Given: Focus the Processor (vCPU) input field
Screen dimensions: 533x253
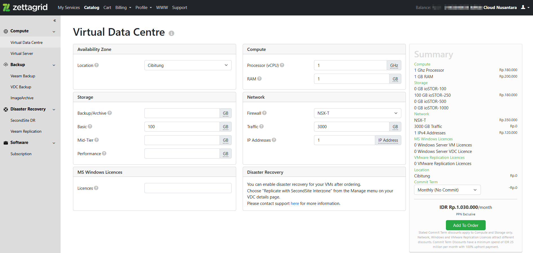Looking at the screenshot, I should point(350,65).
